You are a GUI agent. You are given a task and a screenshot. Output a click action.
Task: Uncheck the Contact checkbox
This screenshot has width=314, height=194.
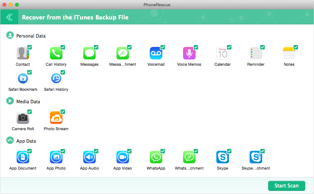click(30, 47)
